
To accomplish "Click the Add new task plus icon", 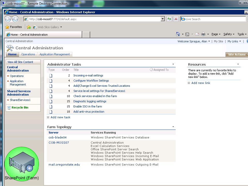I will pos(48,117).
